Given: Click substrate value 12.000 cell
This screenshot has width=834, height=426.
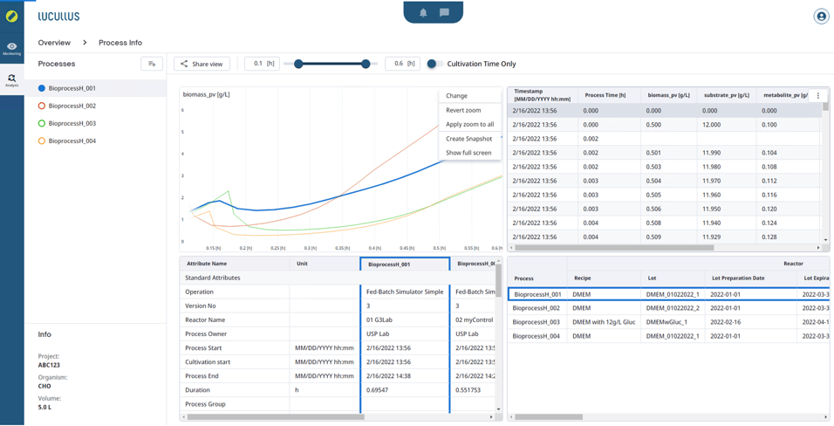Looking at the screenshot, I should [726, 125].
